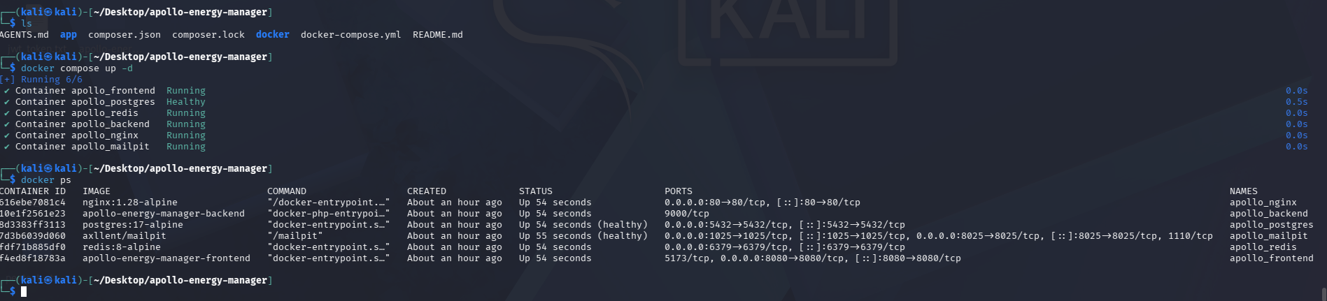Click the checkmark beside Container apollo_mailpit
This screenshot has height=301, width=1327.
pos(7,147)
